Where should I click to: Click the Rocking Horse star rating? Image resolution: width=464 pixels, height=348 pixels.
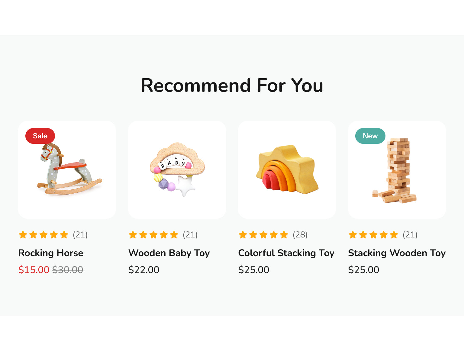coord(43,235)
